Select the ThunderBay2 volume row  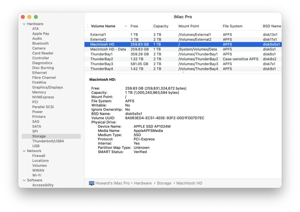pos(101,59)
